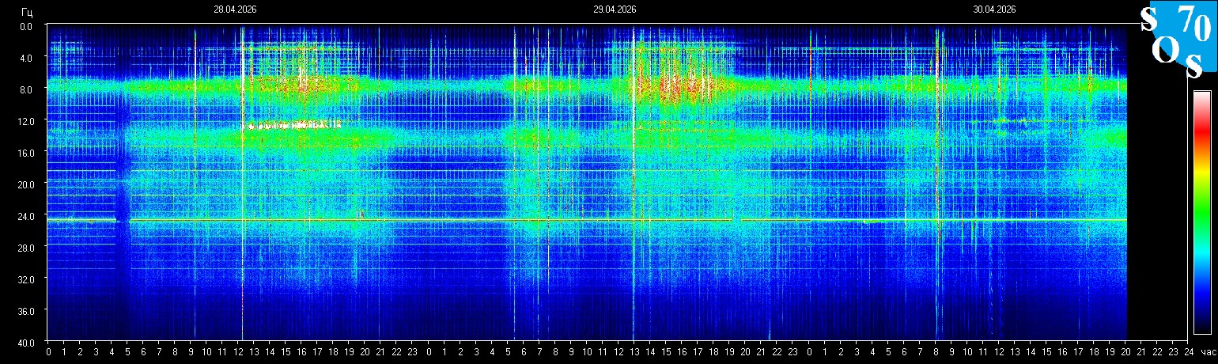Select the 16.0 frequency axis label

25,153
